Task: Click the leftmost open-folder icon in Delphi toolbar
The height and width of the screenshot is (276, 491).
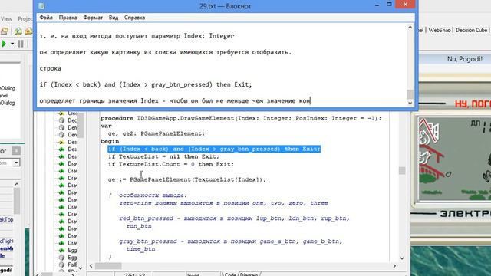Action: (5, 31)
